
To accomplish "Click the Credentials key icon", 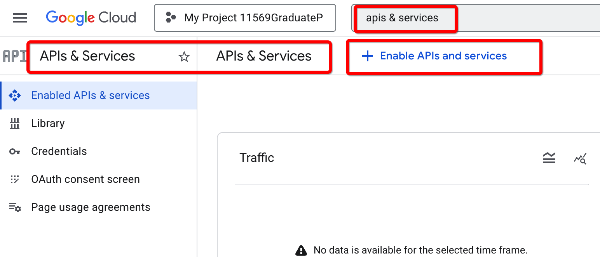I will tap(15, 151).
